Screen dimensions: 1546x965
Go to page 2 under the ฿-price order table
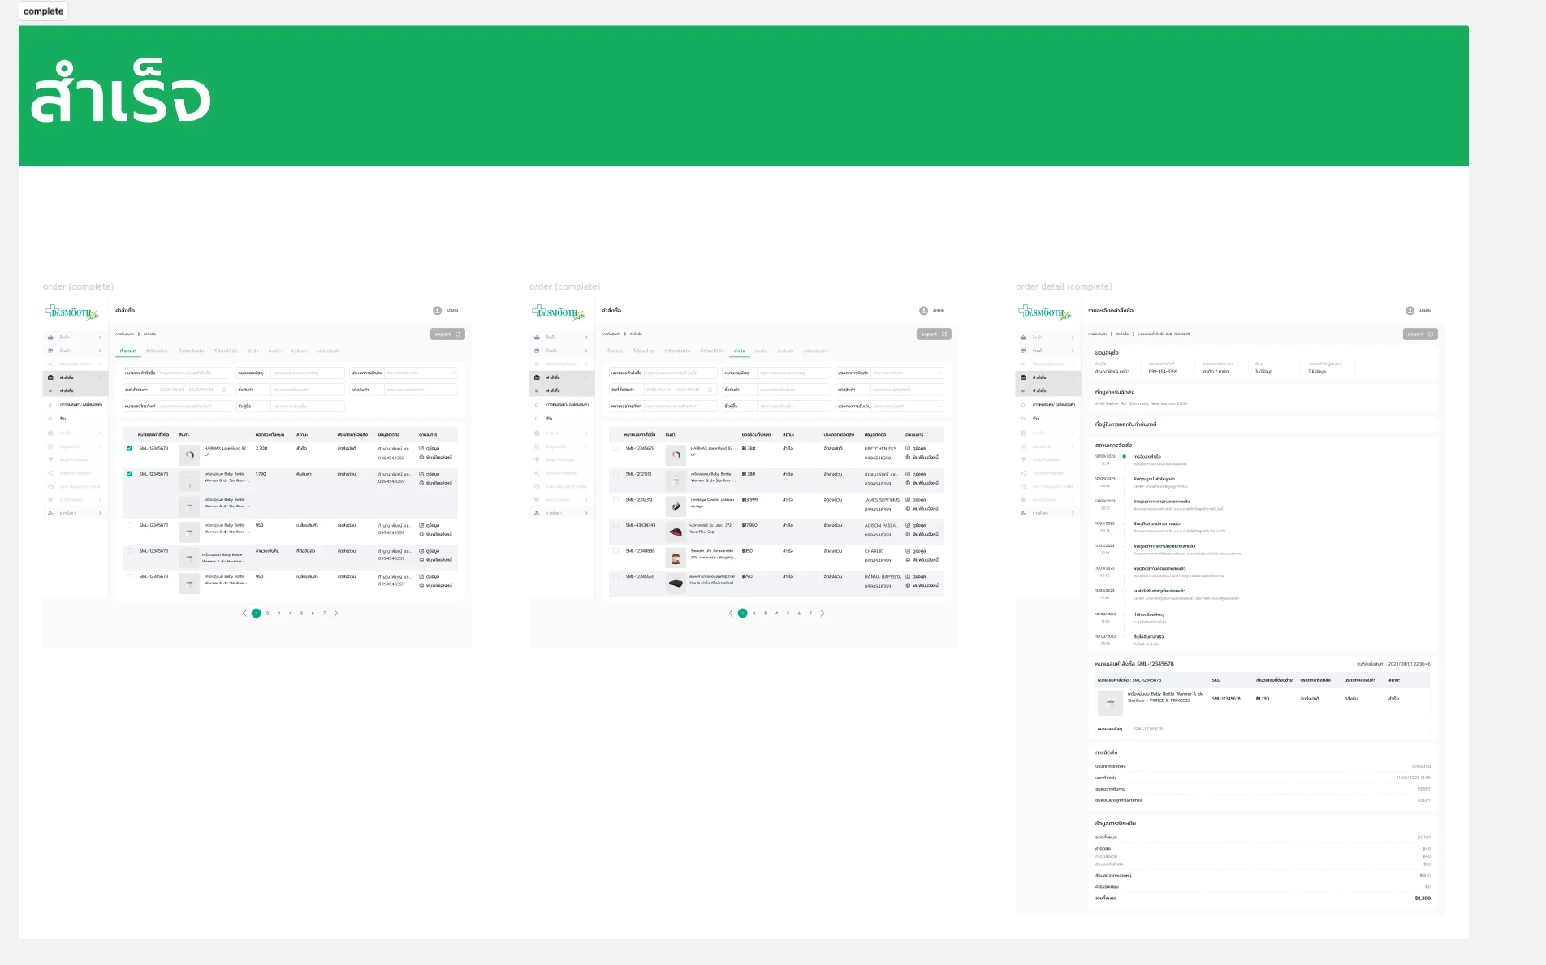pos(754,614)
